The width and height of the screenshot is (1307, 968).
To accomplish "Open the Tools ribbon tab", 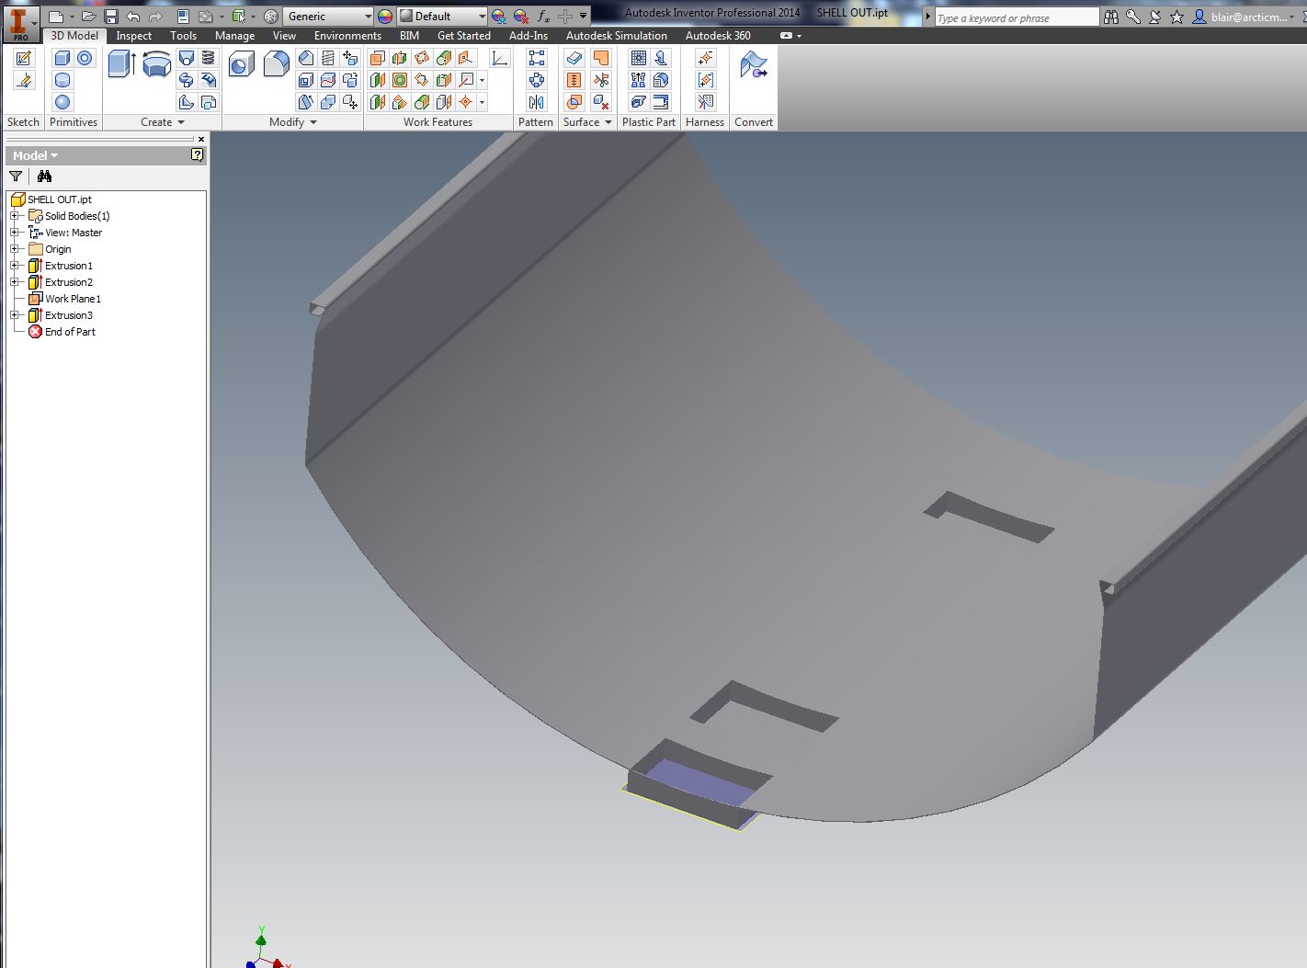I will [x=183, y=36].
